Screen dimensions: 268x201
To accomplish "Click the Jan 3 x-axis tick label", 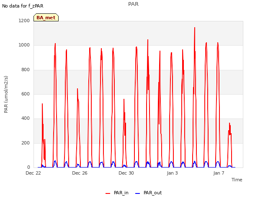I will click(x=173, y=173).
